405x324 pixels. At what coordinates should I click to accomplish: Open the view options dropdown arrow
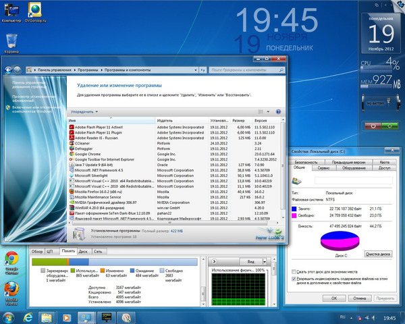tap(268, 111)
